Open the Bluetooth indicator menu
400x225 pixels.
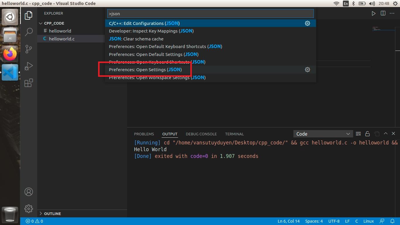(x=353, y=4)
